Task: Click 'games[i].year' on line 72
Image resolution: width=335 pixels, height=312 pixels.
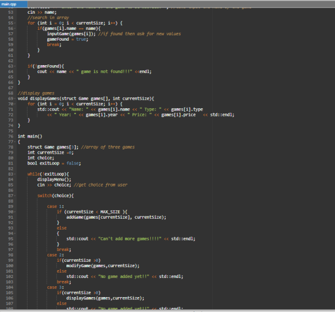Action: coord(102,115)
